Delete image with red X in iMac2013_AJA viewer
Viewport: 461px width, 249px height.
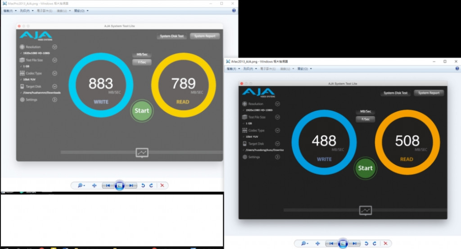click(385, 244)
